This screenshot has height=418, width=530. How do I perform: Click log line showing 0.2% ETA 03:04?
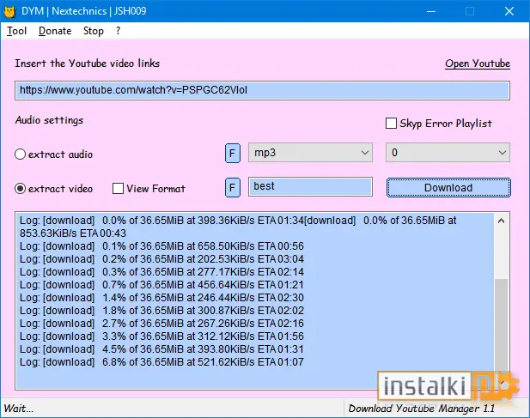pos(161,259)
